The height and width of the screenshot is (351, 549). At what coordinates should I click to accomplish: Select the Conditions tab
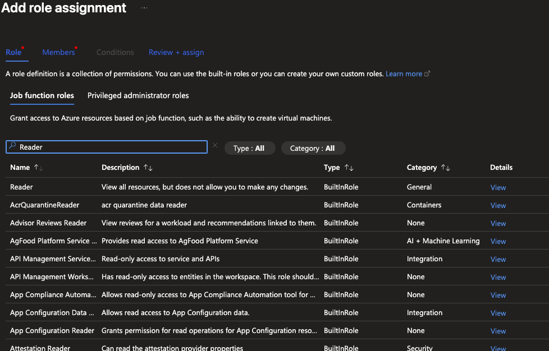click(x=115, y=53)
